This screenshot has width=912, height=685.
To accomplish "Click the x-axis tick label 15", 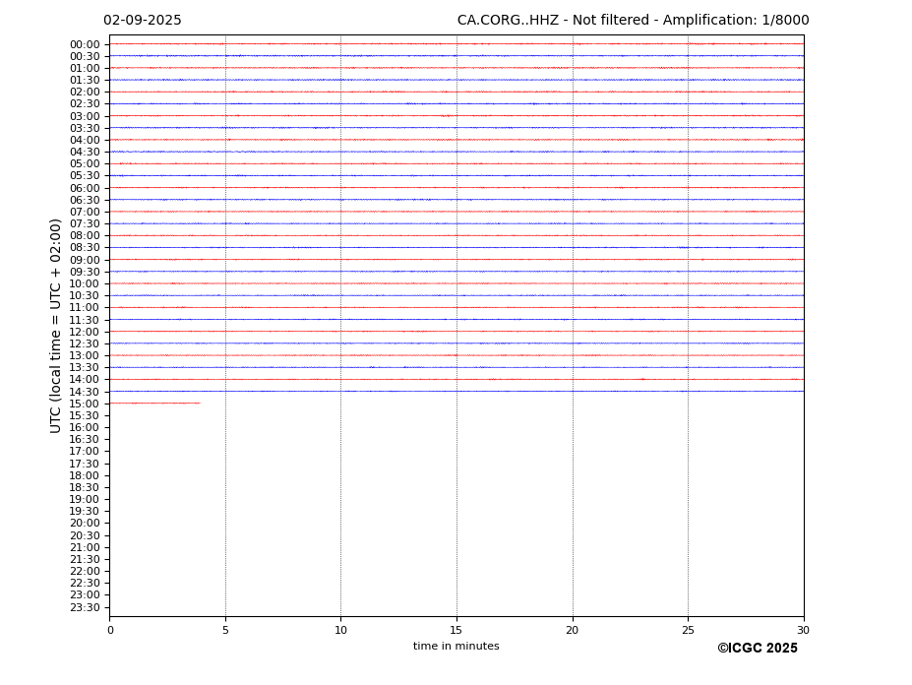I will pos(456,630).
